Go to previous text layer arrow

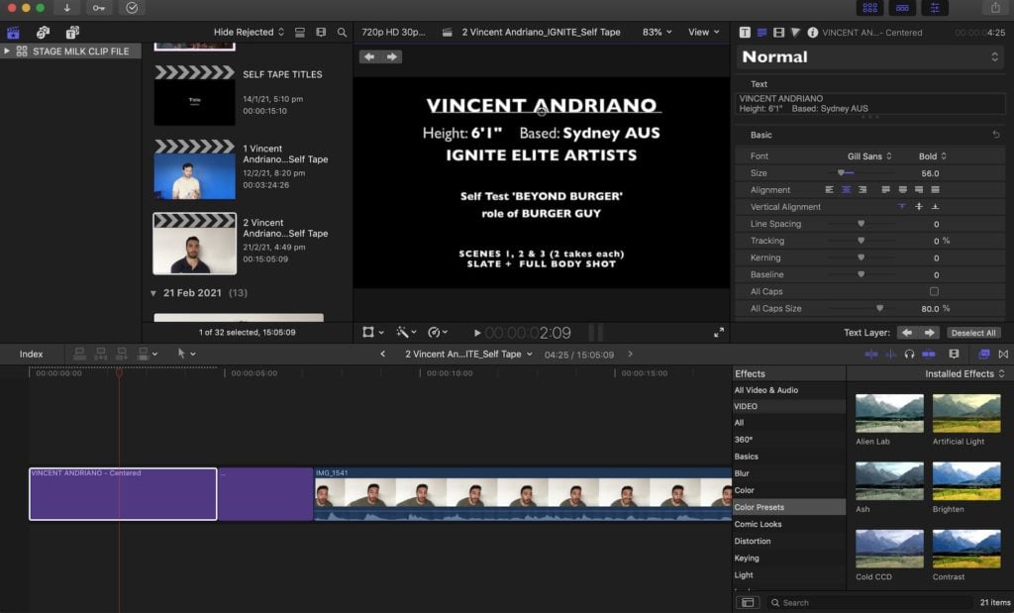click(x=907, y=333)
